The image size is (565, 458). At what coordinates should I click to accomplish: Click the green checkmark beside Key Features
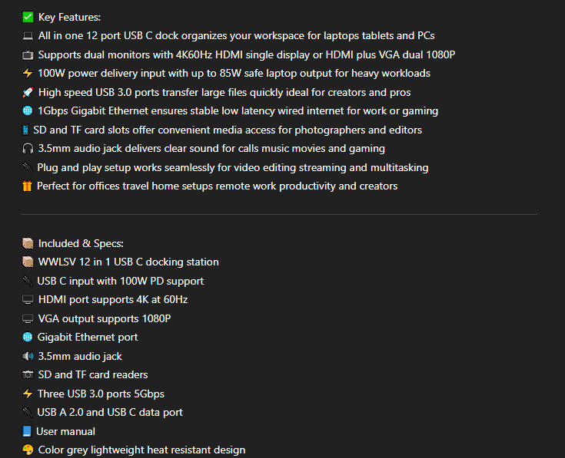pos(28,17)
